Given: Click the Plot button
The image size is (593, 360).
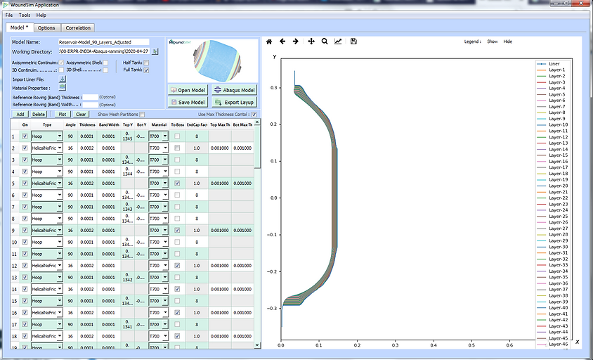Looking at the screenshot, I should [x=63, y=114].
